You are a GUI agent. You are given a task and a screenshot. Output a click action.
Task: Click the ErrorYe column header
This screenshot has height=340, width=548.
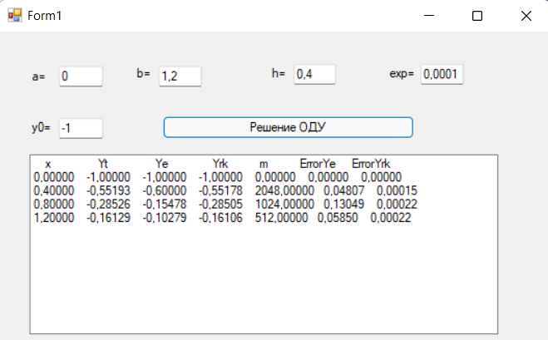pyautogui.click(x=318, y=164)
